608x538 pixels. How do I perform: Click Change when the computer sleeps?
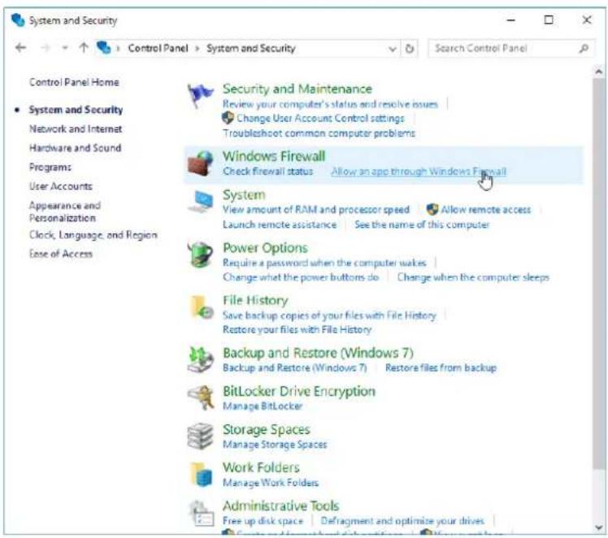[473, 277]
